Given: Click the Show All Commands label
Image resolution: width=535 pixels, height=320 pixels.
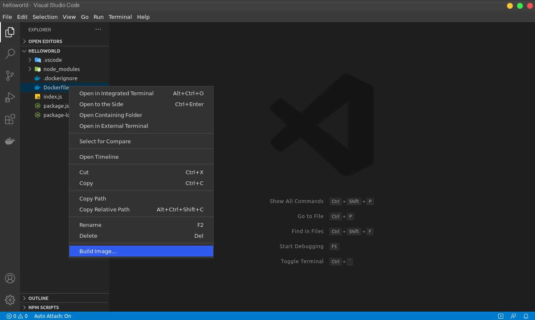Looking at the screenshot, I should tap(296, 201).
